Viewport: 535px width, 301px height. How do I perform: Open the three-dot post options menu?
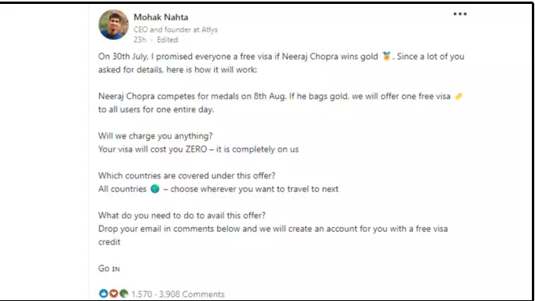(x=460, y=14)
